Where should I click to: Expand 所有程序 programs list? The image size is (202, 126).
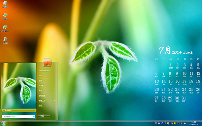point(19,110)
